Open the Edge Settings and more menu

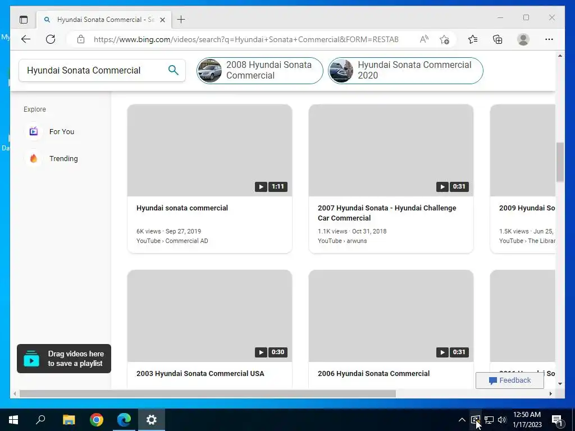549,39
